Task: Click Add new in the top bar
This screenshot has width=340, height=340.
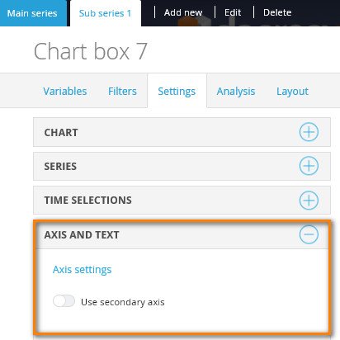Action: coord(183,12)
